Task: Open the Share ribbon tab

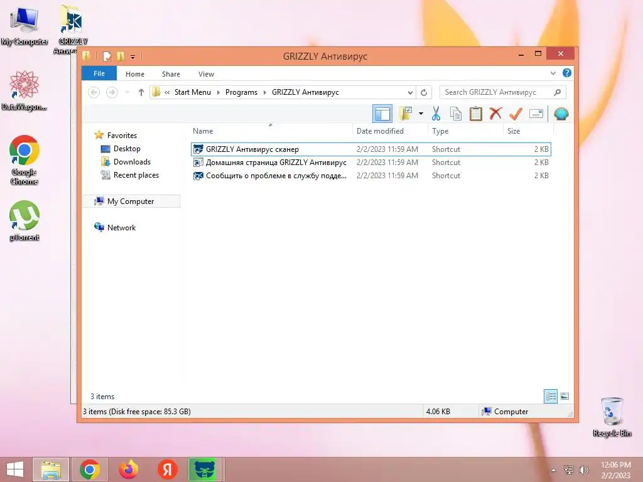Action: pos(171,74)
